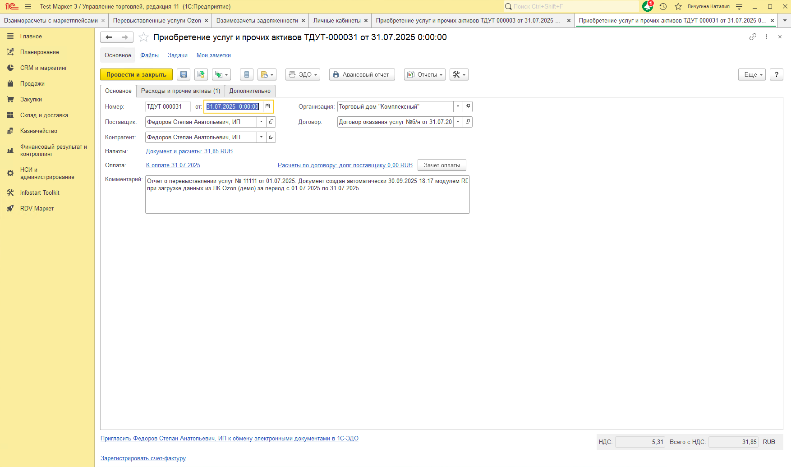This screenshot has width=791, height=467.
Task: Open the tools wrench dropdown
Action: (x=459, y=75)
